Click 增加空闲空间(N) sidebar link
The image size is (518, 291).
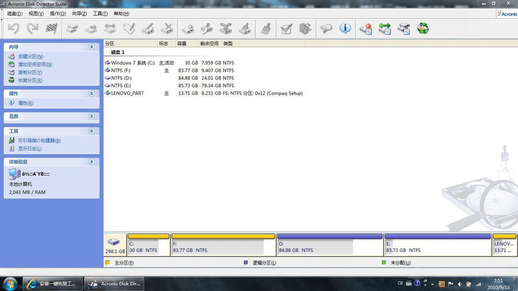35,64
